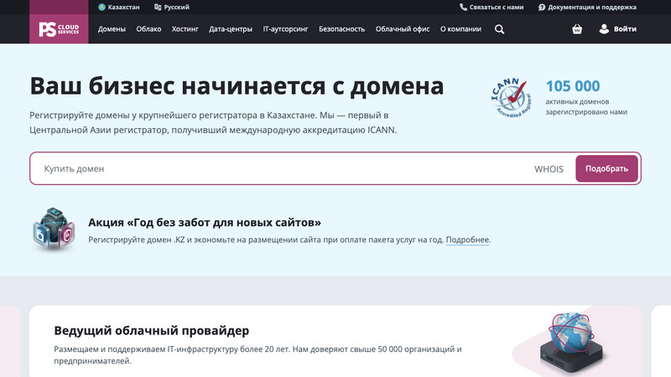The image size is (671, 377).
Task: Click the Войти login button
Action: 618,29
